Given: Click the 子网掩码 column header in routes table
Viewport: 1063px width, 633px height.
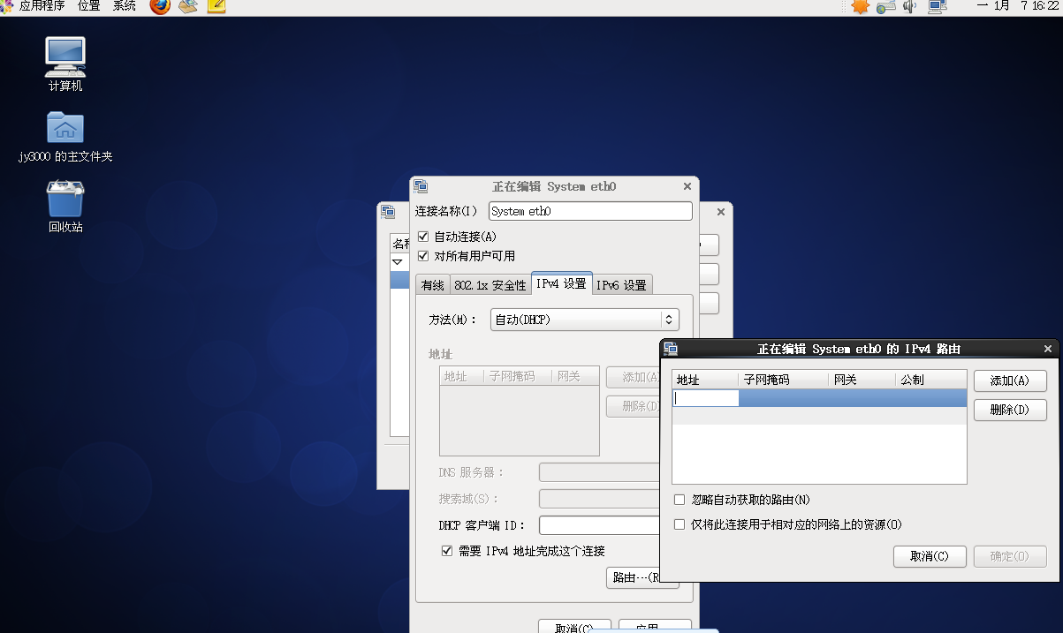Looking at the screenshot, I should [784, 380].
